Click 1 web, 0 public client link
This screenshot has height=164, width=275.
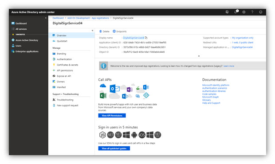click(243, 43)
